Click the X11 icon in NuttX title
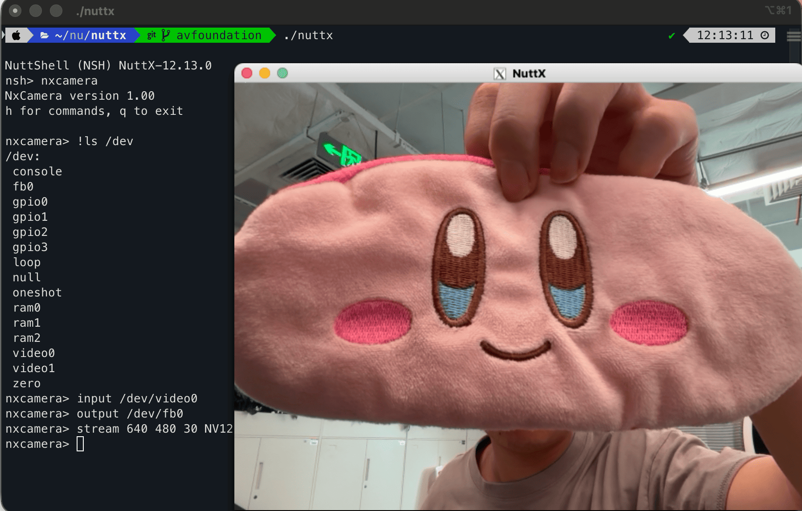The image size is (802, 511). [x=500, y=73]
